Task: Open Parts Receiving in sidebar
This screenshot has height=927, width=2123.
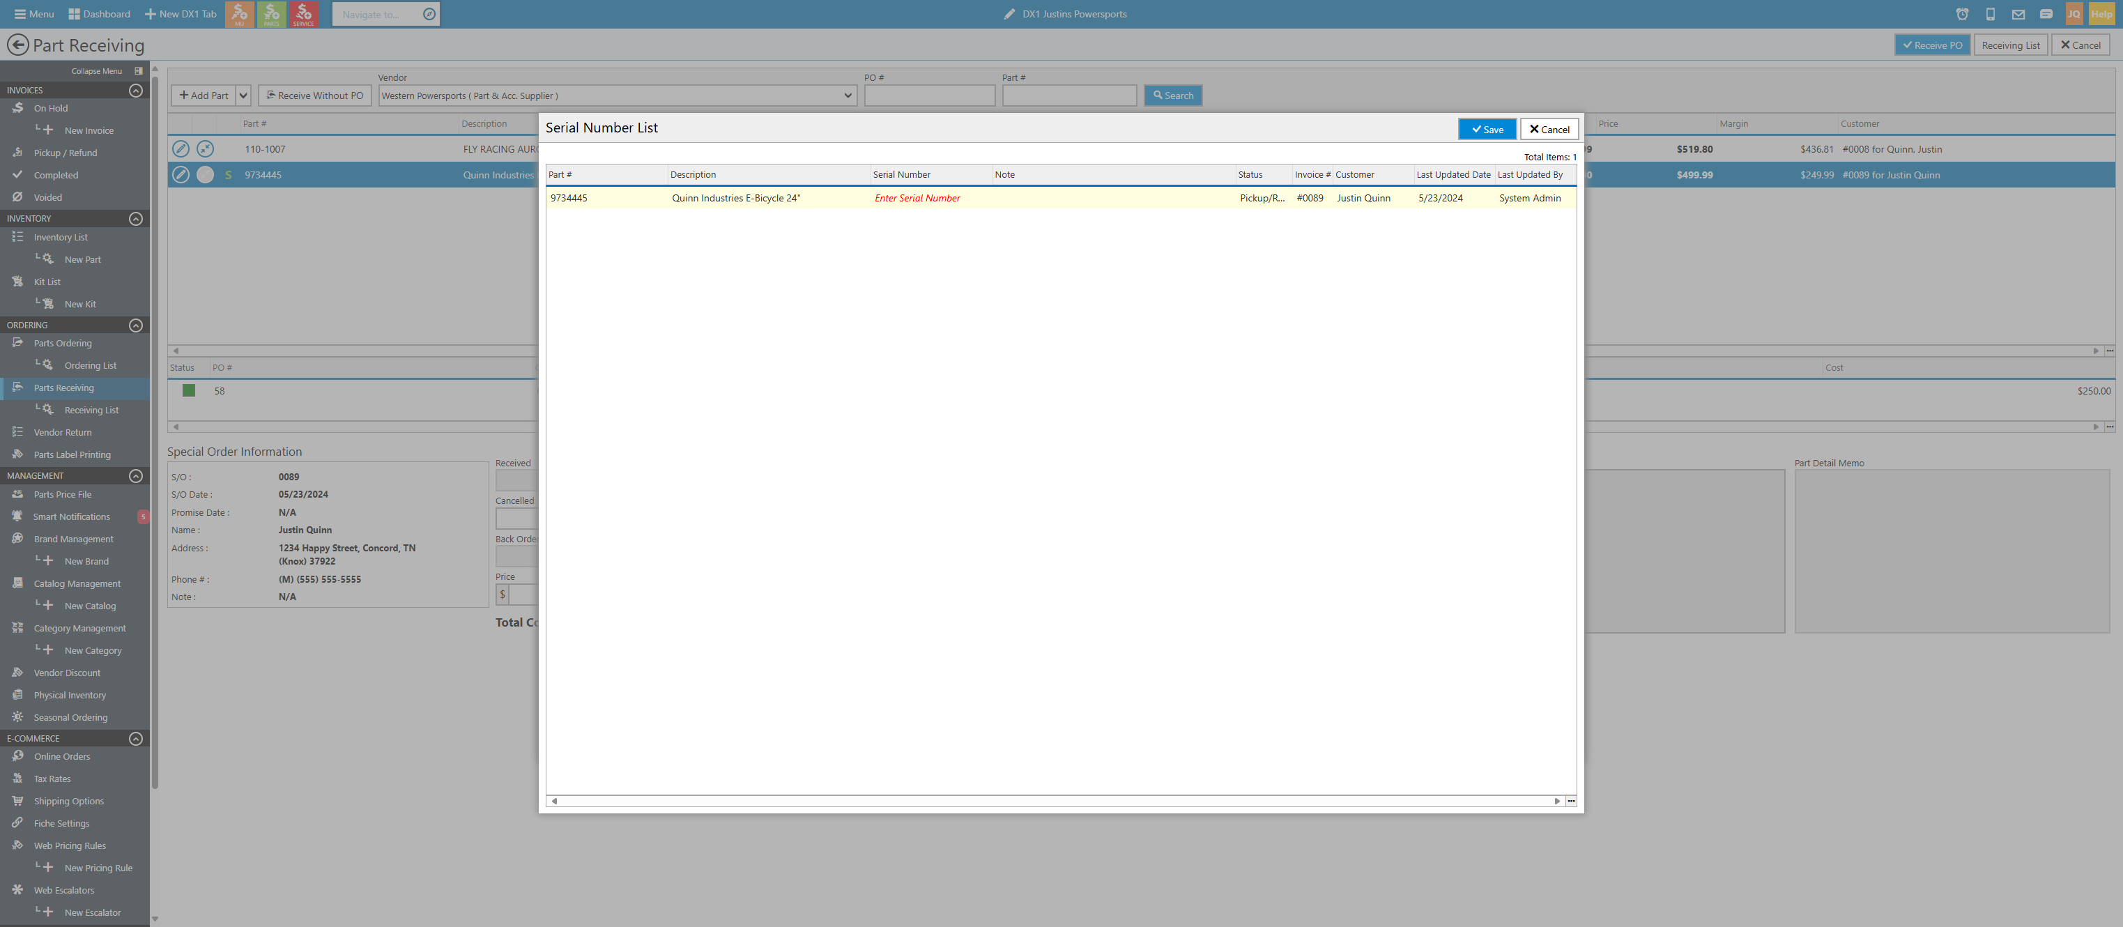Action: (x=75, y=388)
